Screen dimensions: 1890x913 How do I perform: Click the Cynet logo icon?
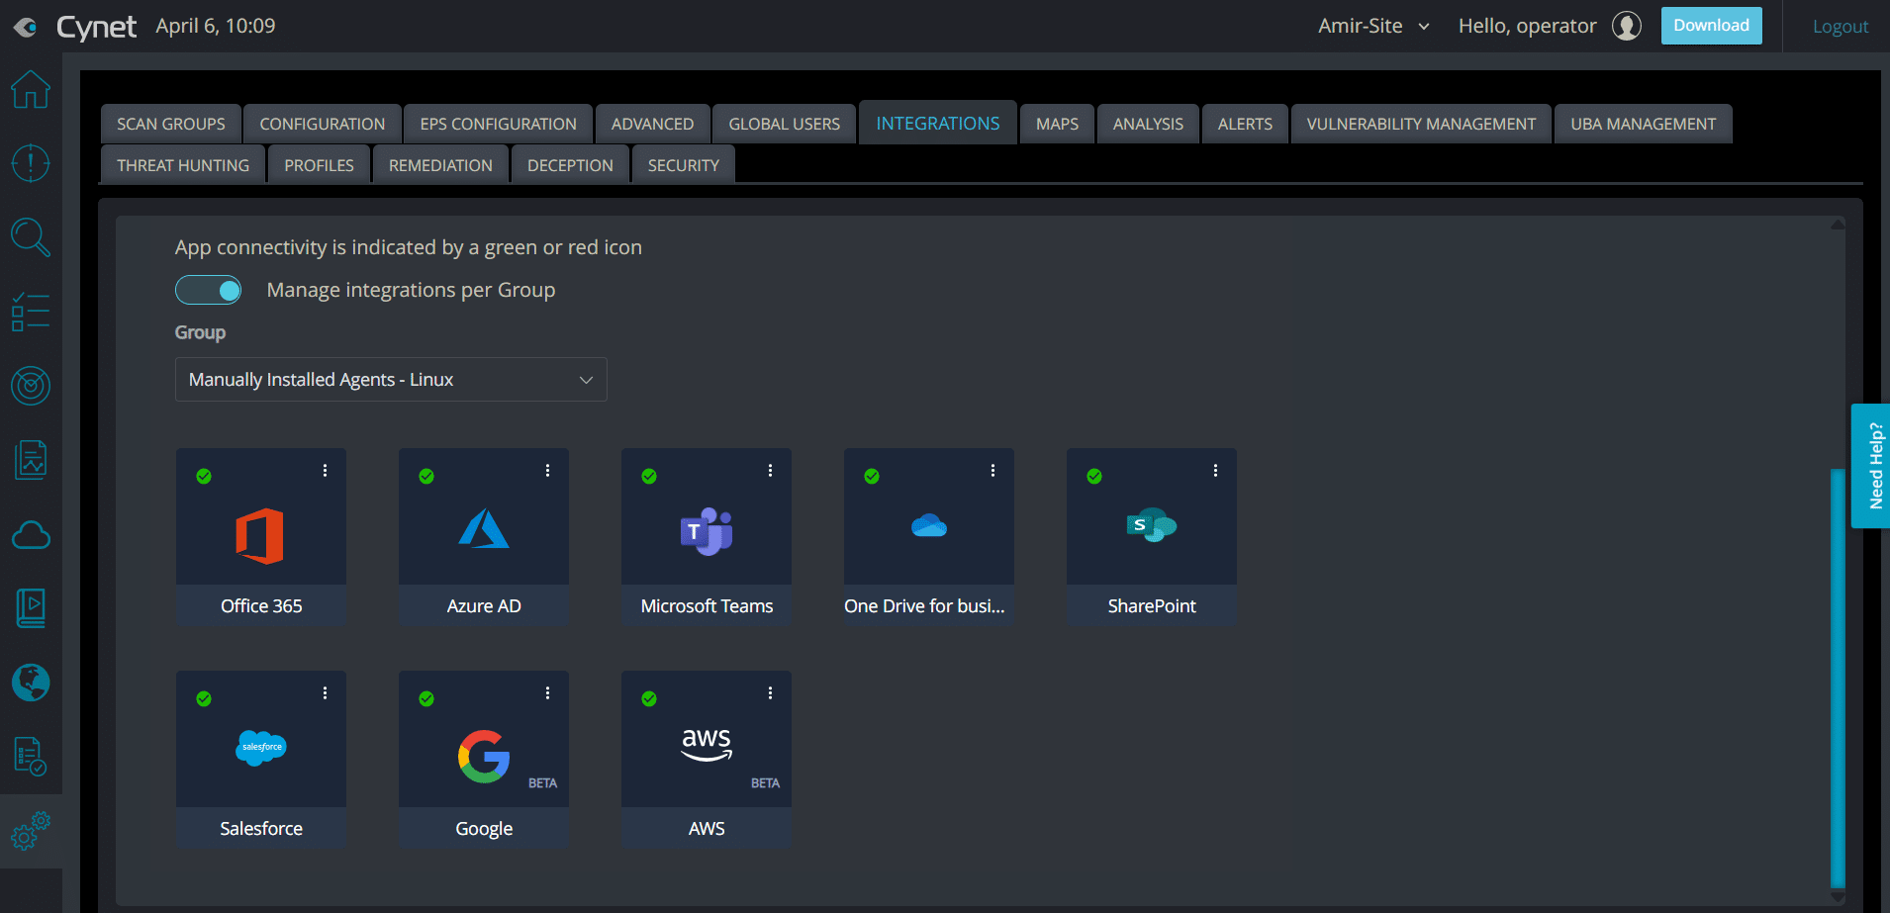(x=26, y=27)
